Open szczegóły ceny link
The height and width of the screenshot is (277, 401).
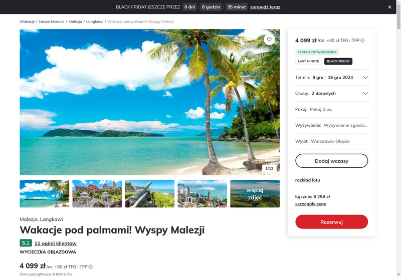click(310, 204)
